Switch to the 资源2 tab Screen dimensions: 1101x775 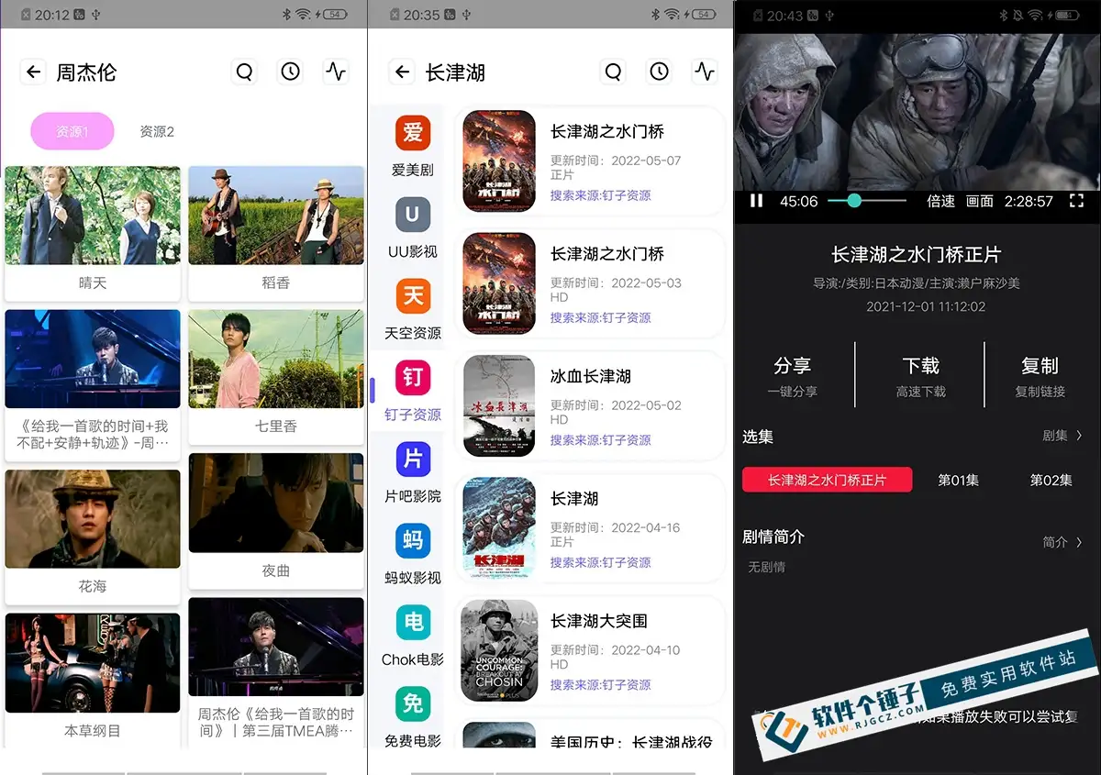coord(157,131)
